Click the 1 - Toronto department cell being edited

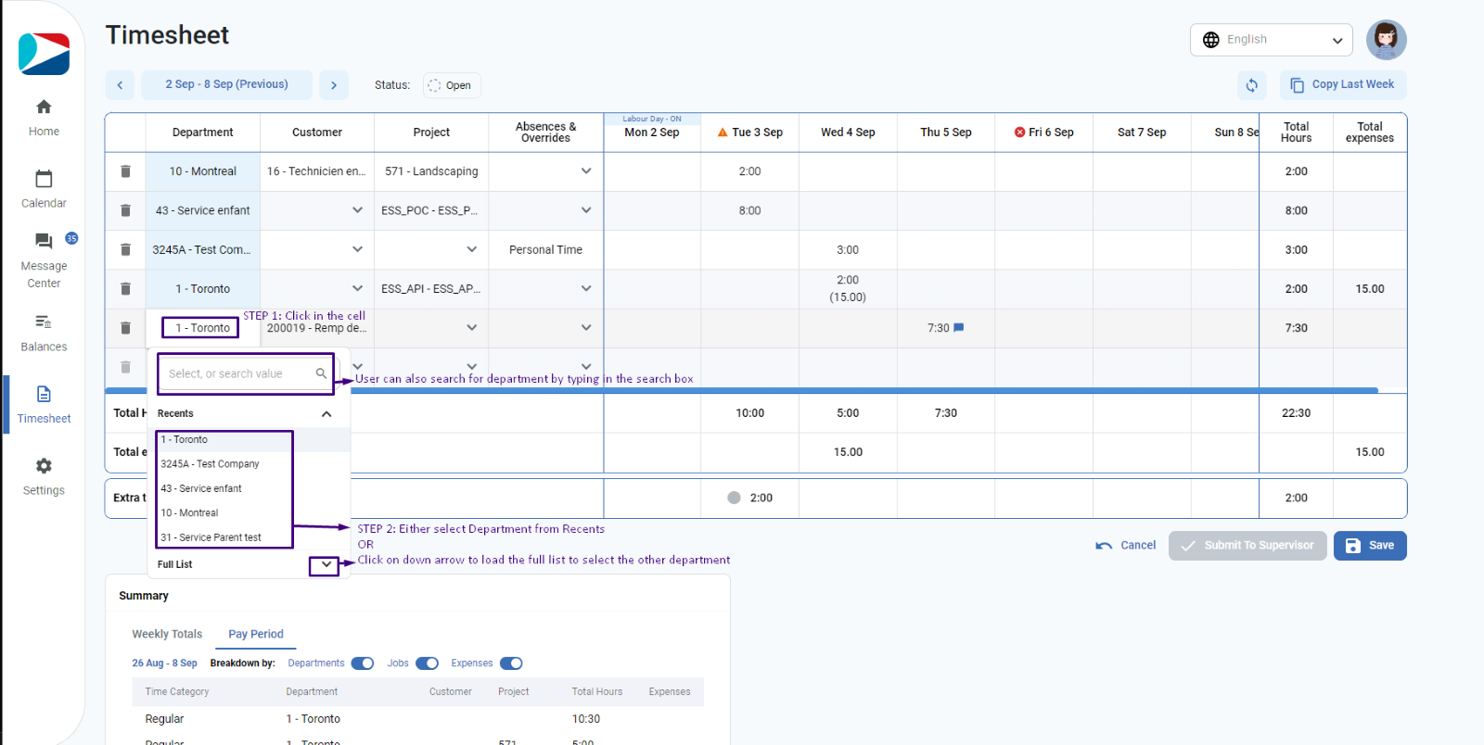pos(201,328)
